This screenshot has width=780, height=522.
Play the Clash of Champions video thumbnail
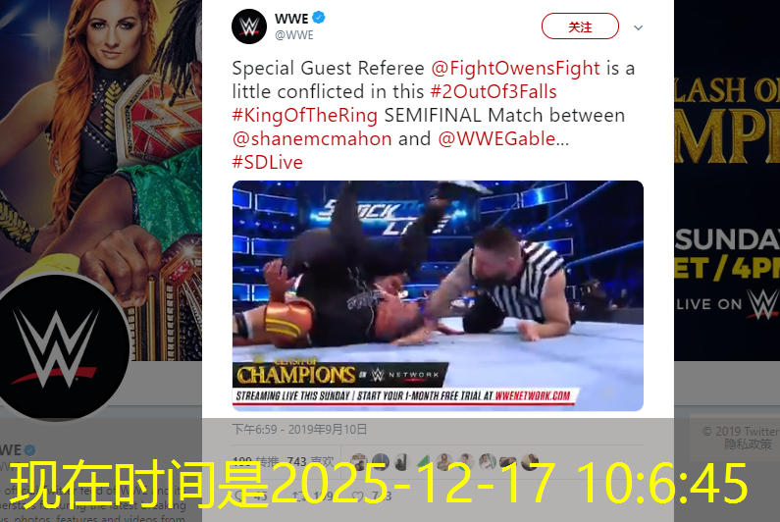tap(438, 295)
